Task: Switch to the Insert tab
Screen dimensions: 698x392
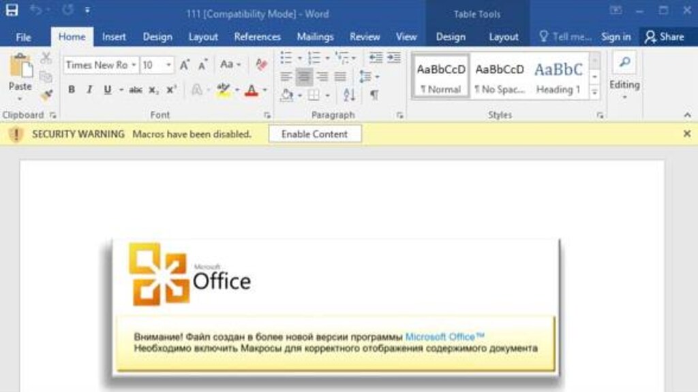Action: [113, 37]
